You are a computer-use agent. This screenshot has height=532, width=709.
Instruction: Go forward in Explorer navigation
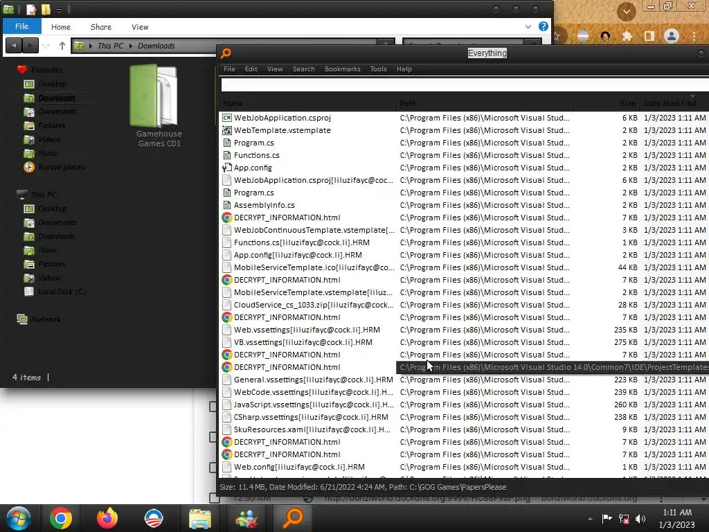pos(30,45)
